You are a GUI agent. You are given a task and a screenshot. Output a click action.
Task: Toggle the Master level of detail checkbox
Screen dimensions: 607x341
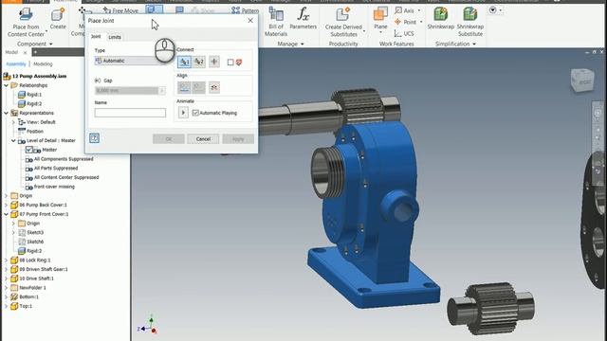pyautogui.click(x=29, y=150)
